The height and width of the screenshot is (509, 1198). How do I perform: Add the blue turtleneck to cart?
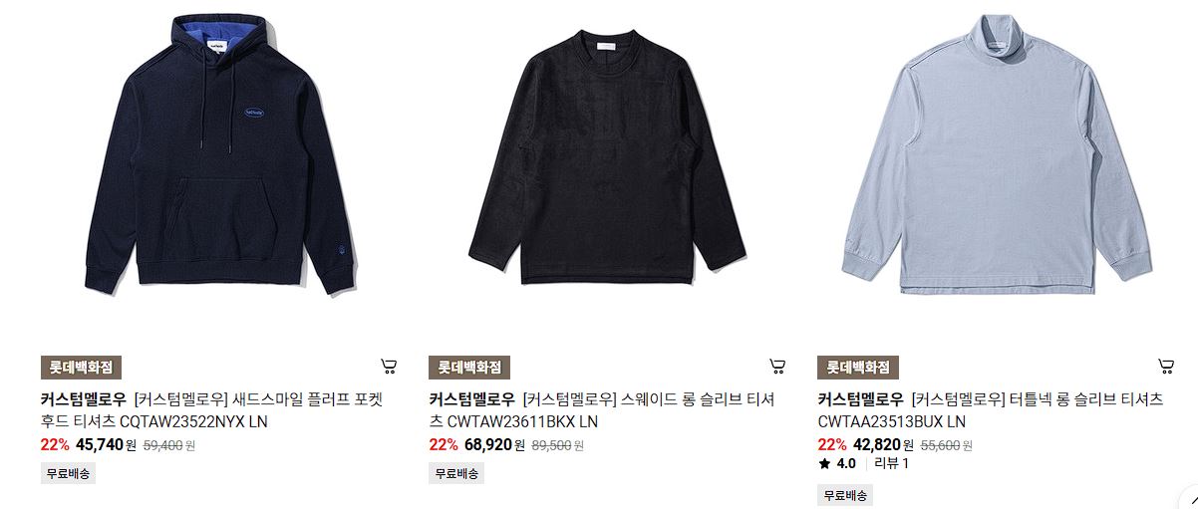(1166, 367)
